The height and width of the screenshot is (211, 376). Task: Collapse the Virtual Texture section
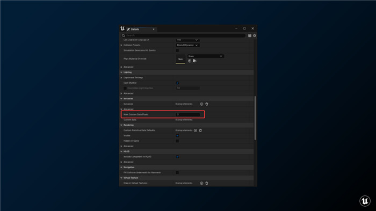[121, 178]
